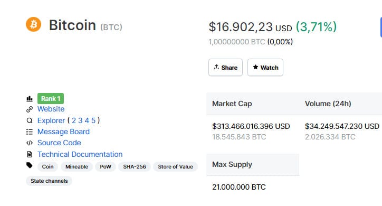Share this Bitcoin page
Screen dimensions: 382x206
click(225, 67)
